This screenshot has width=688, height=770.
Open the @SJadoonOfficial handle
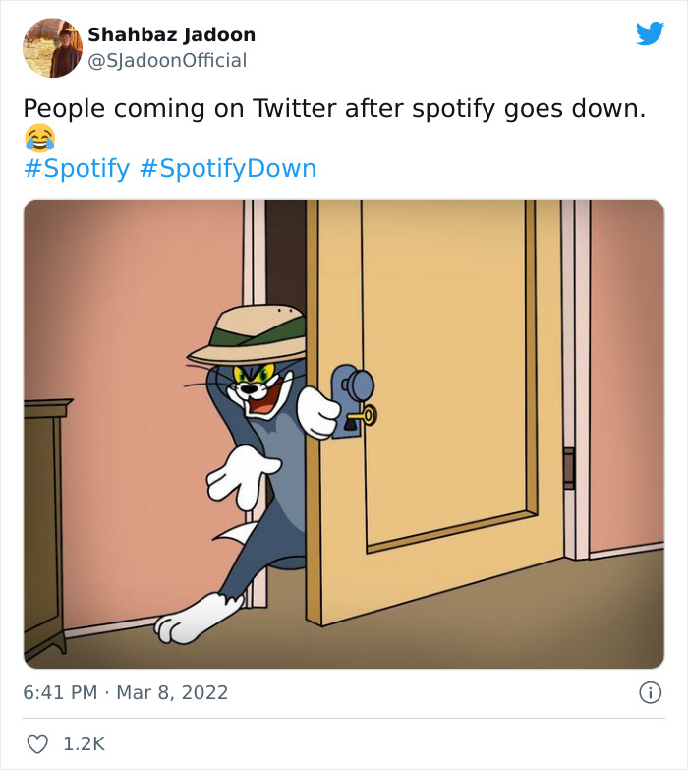click(x=168, y=61)
